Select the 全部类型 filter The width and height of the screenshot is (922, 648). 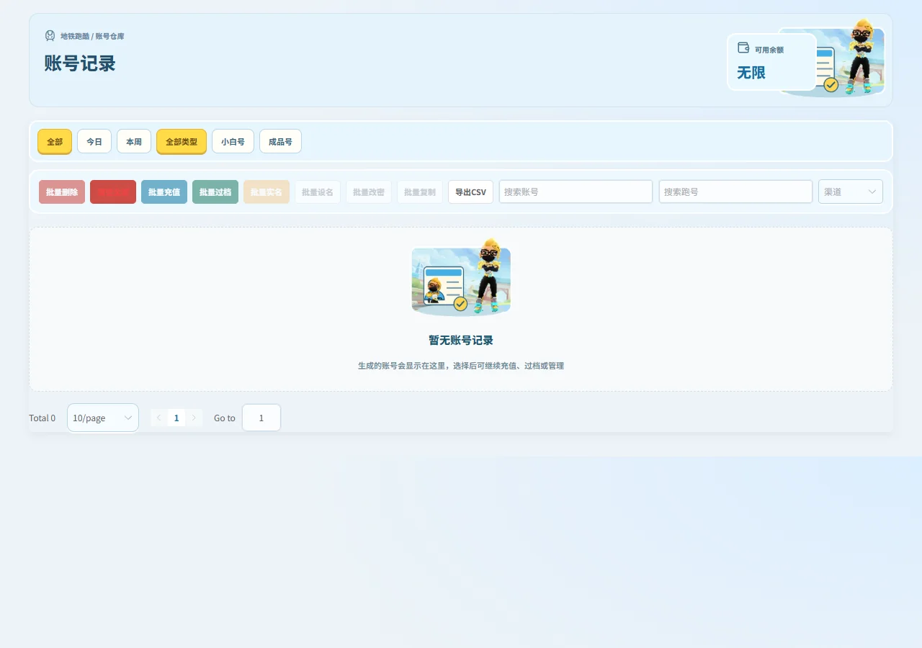(x=182, y=141)
